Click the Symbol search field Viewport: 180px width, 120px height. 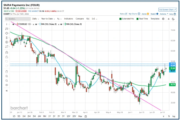pyautogui.click(x=18, y=19)
